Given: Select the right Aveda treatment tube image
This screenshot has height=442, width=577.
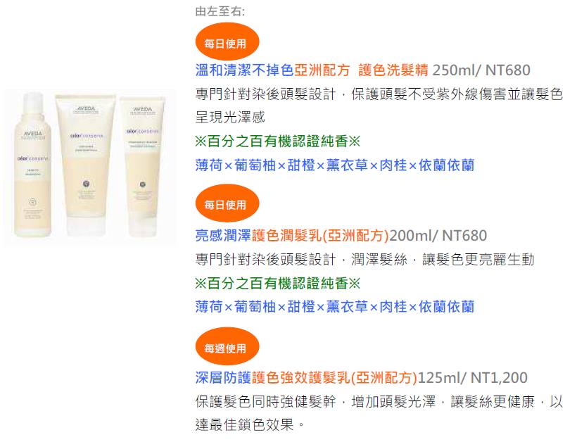Looking at the screenshot, I should (x=143, y=166).
